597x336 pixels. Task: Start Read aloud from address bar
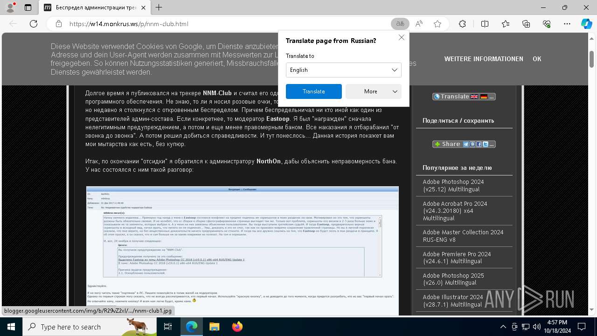419,24
